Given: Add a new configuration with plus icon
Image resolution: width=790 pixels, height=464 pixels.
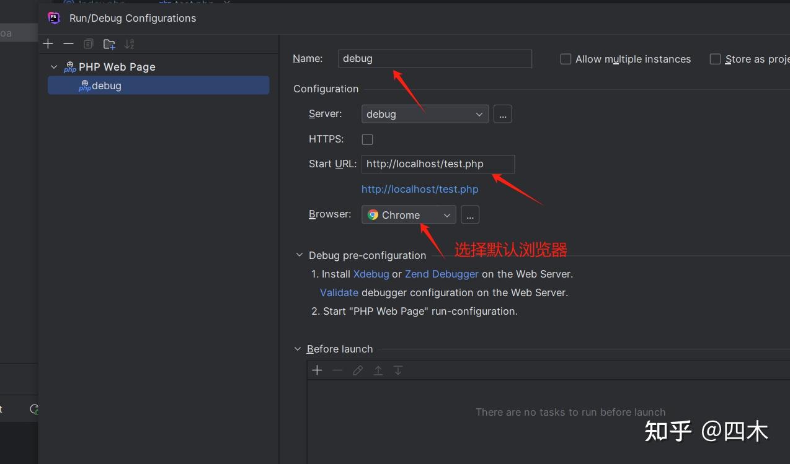Looking at the screenshot, I should (x=48, y=43).
